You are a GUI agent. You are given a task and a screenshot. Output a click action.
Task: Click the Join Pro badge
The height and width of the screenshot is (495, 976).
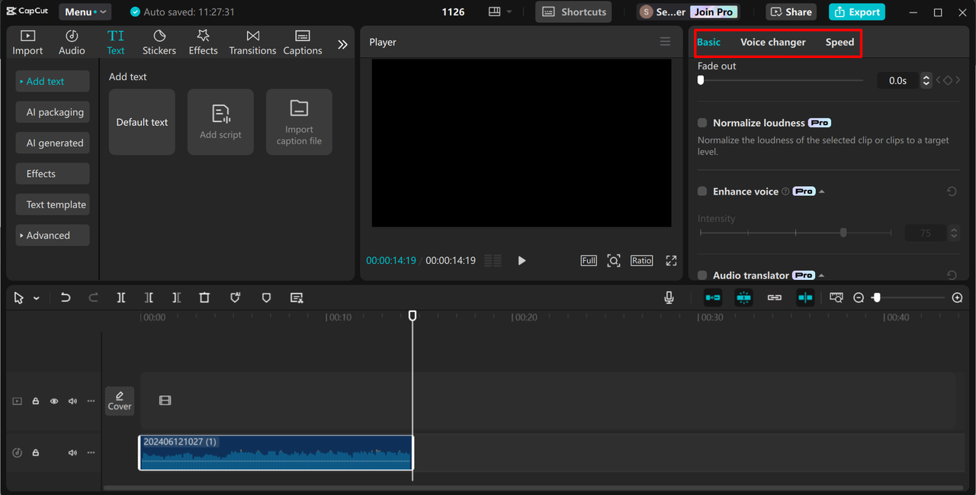[x=714, y=12]
